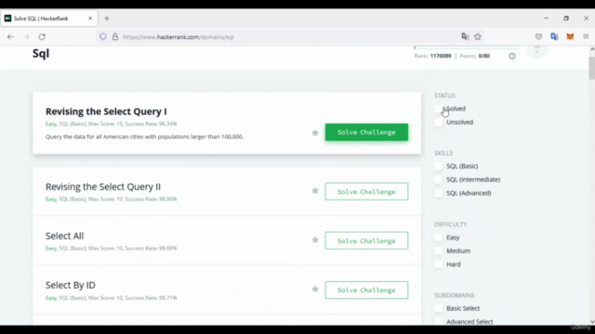595x334 pixels.
Task: Close the Solve SQL | HackerRank tab
Action: pos(90,19)
